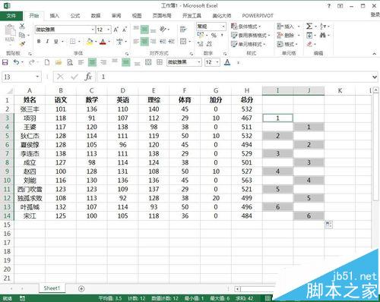Click the fx Insert Function icon
Screen dimensions: 380x302
tap(88, 77)
